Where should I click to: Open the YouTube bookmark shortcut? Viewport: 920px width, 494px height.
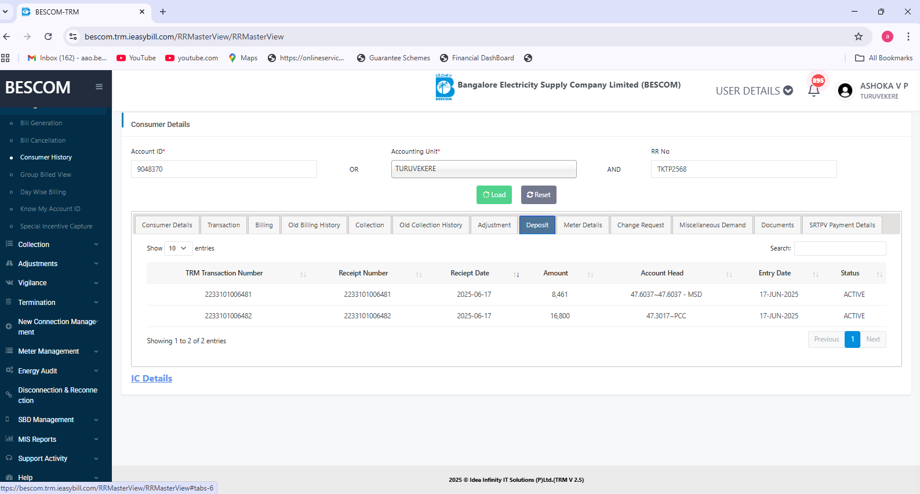[136, 58]
